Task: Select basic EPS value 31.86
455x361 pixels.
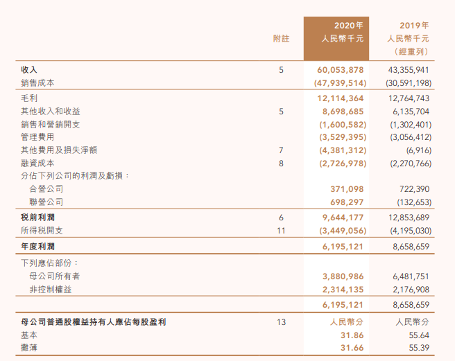Action: click(352, 335)
